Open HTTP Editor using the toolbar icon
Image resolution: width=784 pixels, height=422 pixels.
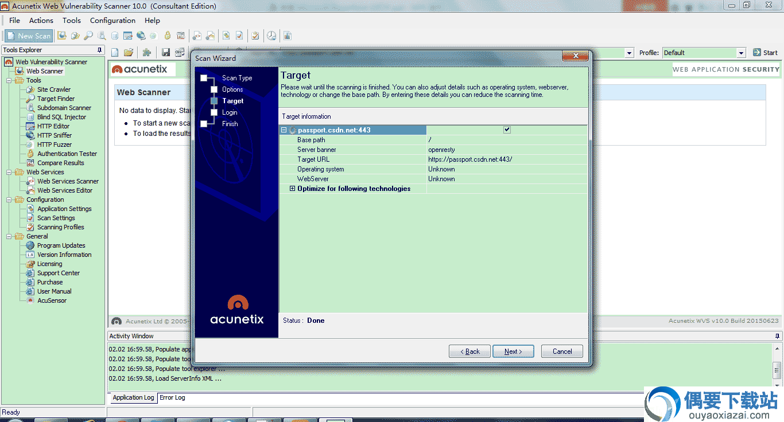click(x=128, y=36)
